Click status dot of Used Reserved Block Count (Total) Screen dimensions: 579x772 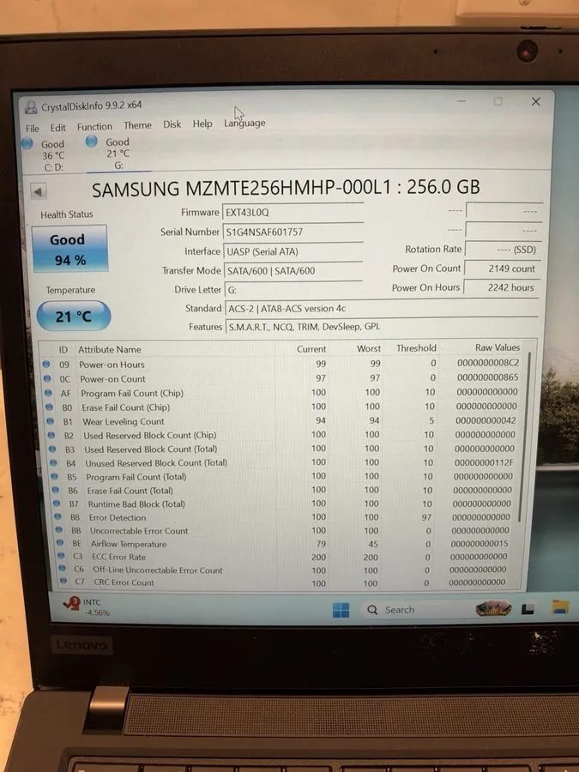point(52,449)
